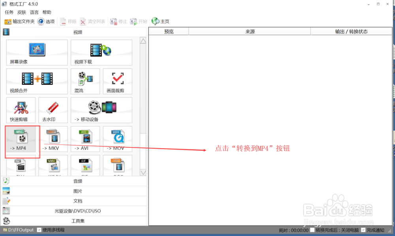Click the 移除 remove toolbar button
Screen dimensions: 395x236
68,22
